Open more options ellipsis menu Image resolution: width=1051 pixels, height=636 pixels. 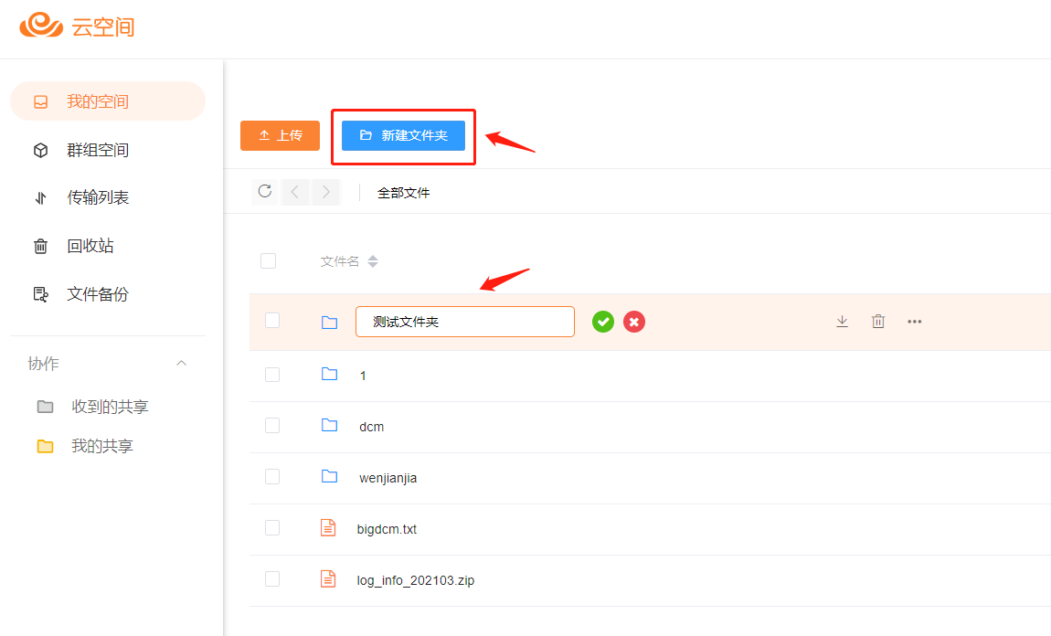click(x=914, y=322)
